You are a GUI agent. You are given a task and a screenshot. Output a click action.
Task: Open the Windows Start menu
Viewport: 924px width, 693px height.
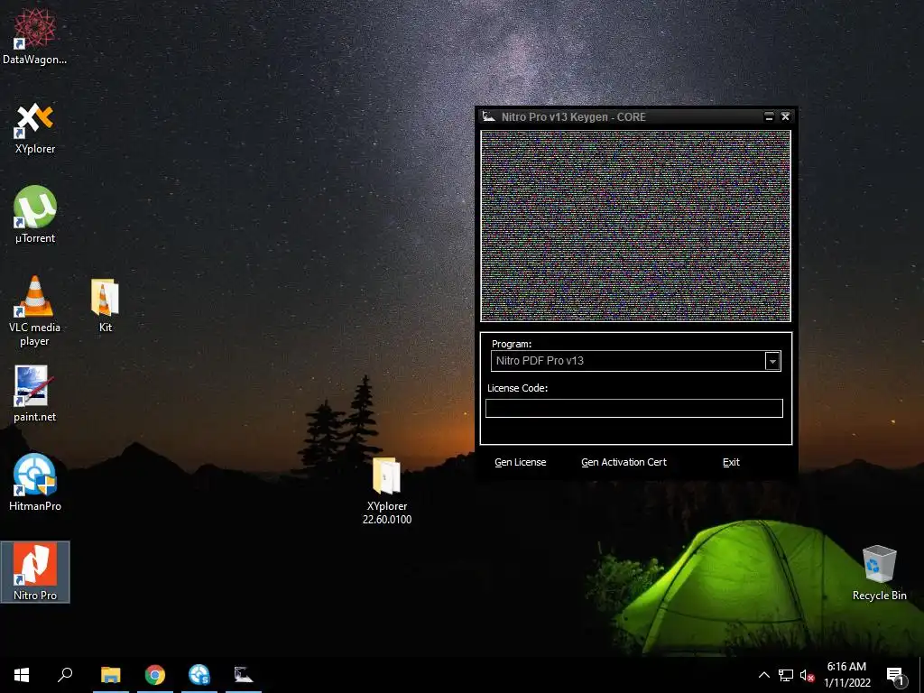[x=22, y=675]
